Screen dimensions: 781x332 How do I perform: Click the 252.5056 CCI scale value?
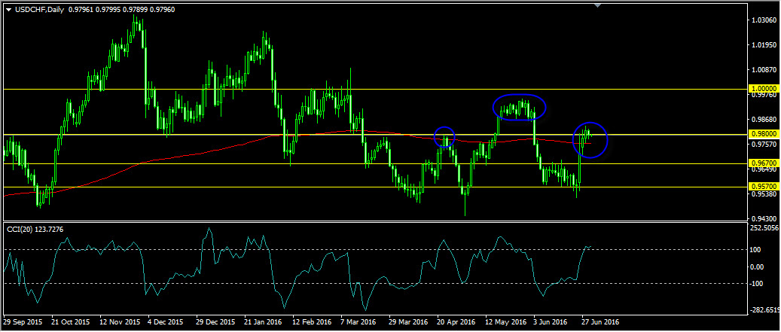[764, 228]
